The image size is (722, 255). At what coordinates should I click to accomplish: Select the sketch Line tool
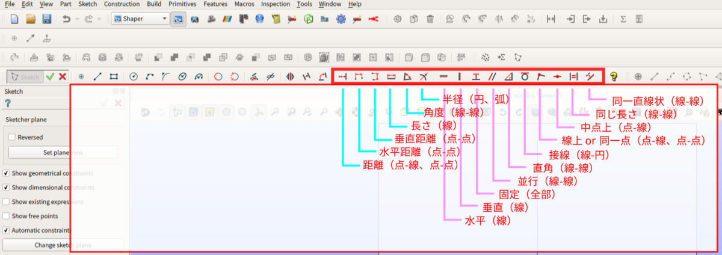coord(97,76)
